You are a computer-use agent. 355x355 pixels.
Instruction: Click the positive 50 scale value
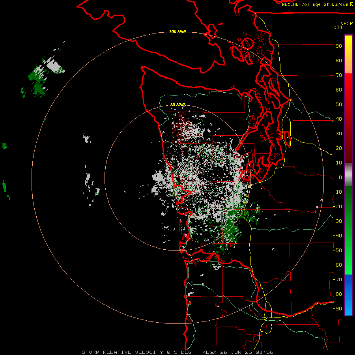(339, 105)
